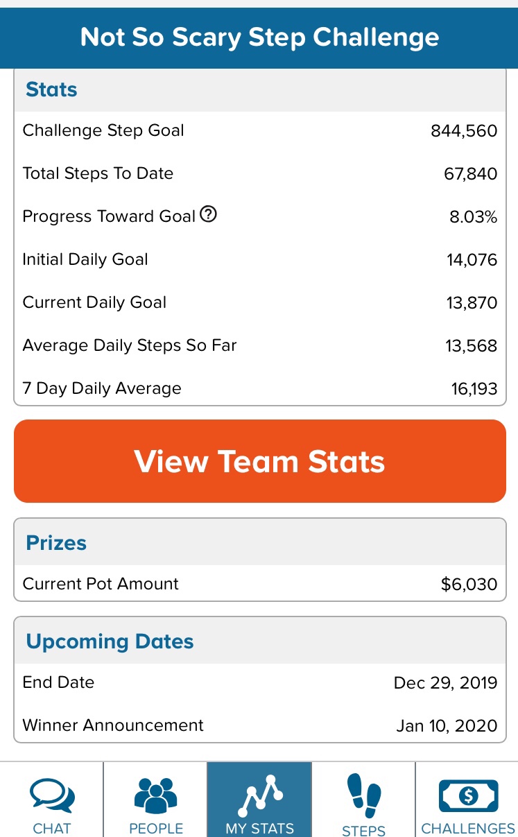The image size is (518, 837).
Task: Switch to the PEOPLE tab label
Action: [x=155, y=829]
